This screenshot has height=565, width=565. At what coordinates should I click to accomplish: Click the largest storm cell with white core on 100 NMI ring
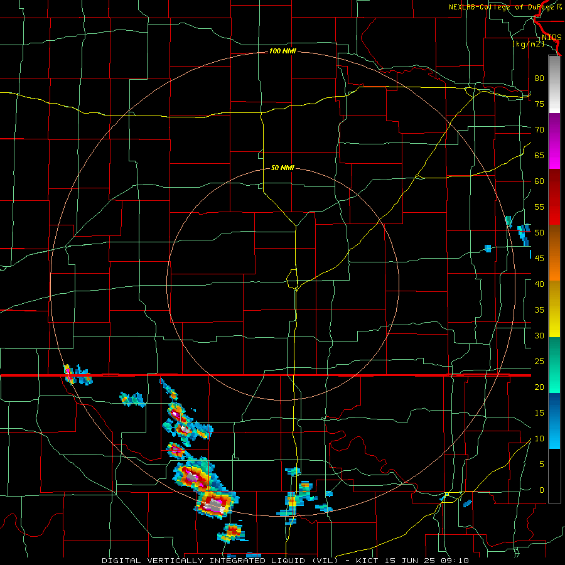(x=216, y=503)
